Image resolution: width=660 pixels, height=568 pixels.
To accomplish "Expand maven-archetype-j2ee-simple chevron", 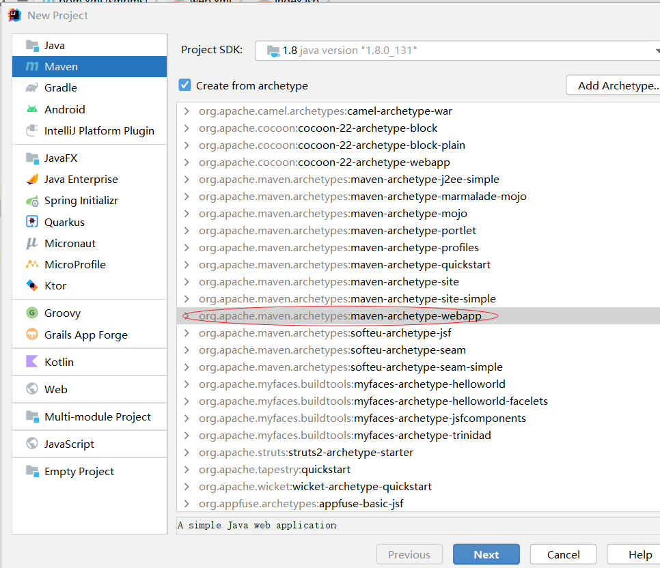I will click(x=187, y=180).
